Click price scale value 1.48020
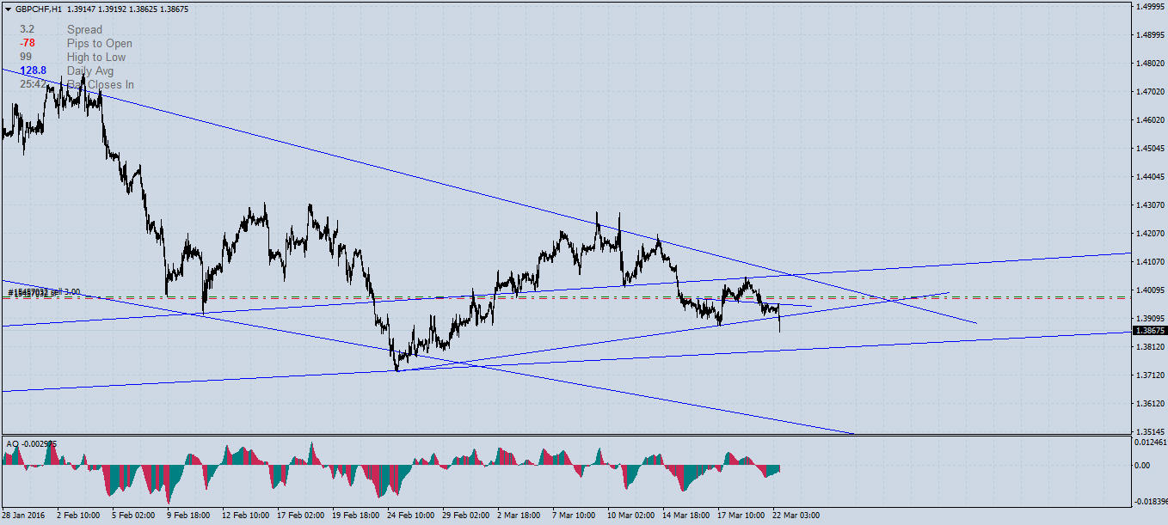 click(x=1150, y=64)
